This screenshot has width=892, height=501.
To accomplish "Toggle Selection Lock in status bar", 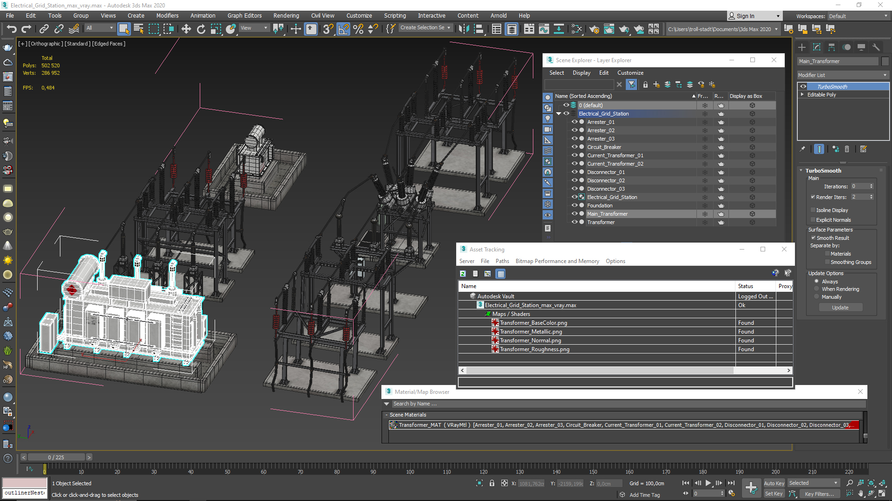I will click(492, 483).
